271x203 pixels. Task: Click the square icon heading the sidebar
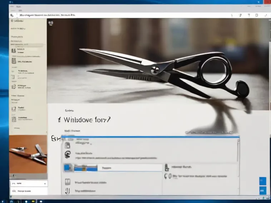(x=12, y=21)
